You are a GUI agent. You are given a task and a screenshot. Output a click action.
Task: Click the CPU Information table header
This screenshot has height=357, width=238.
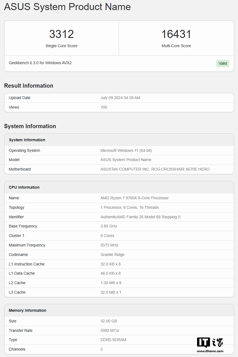coord(24,187)
